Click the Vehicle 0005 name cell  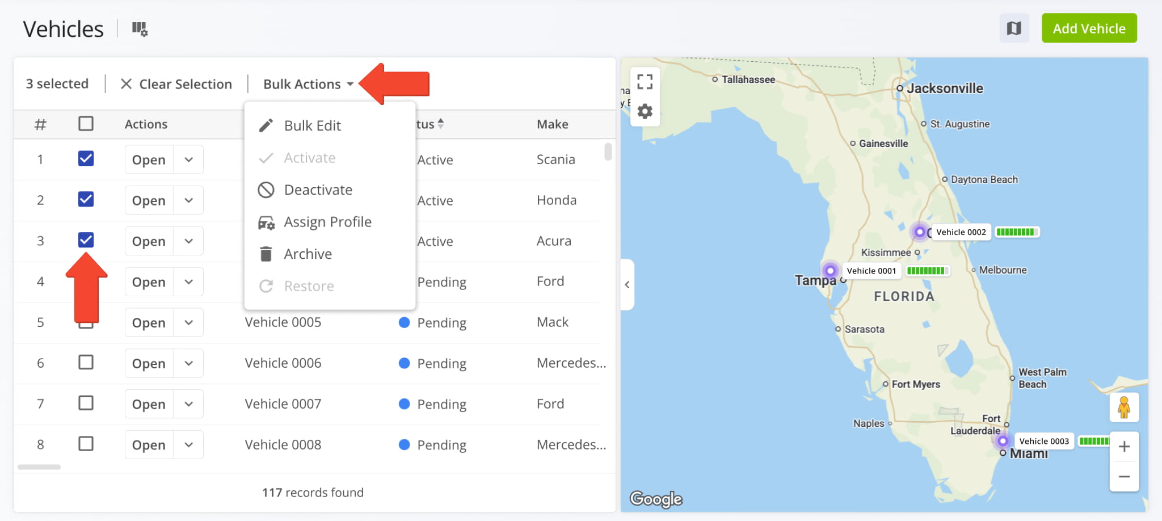pyautogui.click(x=283, y=322)
